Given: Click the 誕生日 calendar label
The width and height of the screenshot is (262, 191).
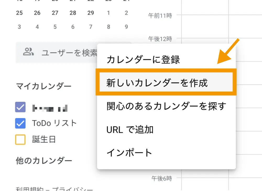Looking at the screenshot, I should click(x=44, y=139).
